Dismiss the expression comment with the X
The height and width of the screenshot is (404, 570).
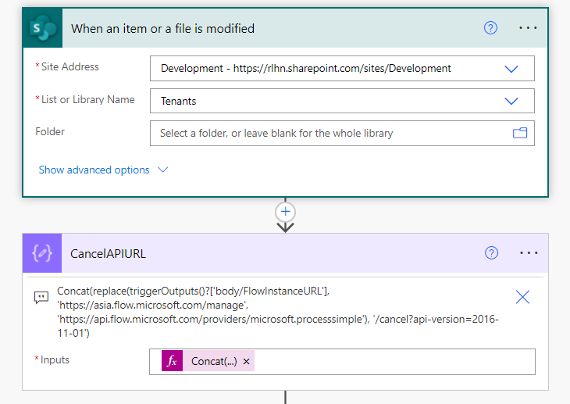(x=522, y=297)
